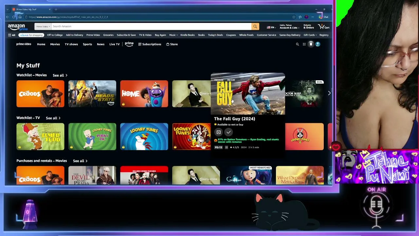
Task: See all Purchases and rentals Movies
Action: pos(80,161)
